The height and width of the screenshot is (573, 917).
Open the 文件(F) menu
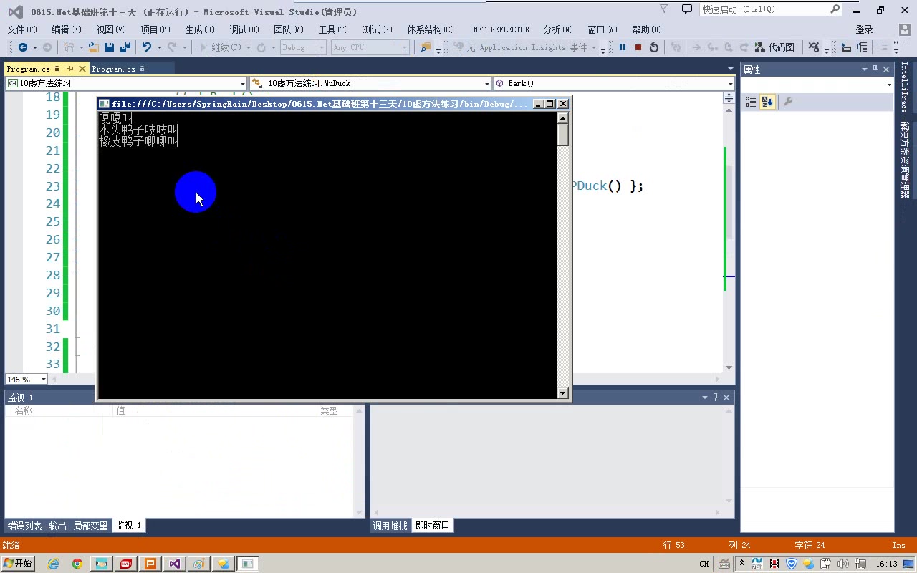22,29
